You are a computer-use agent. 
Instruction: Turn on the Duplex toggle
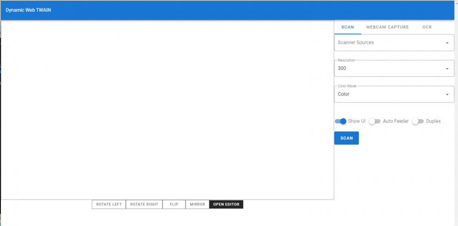pos(418,121)
